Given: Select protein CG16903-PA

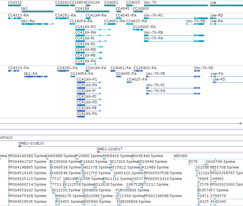Looking at the screenshot, I should (x=138, y=71).
